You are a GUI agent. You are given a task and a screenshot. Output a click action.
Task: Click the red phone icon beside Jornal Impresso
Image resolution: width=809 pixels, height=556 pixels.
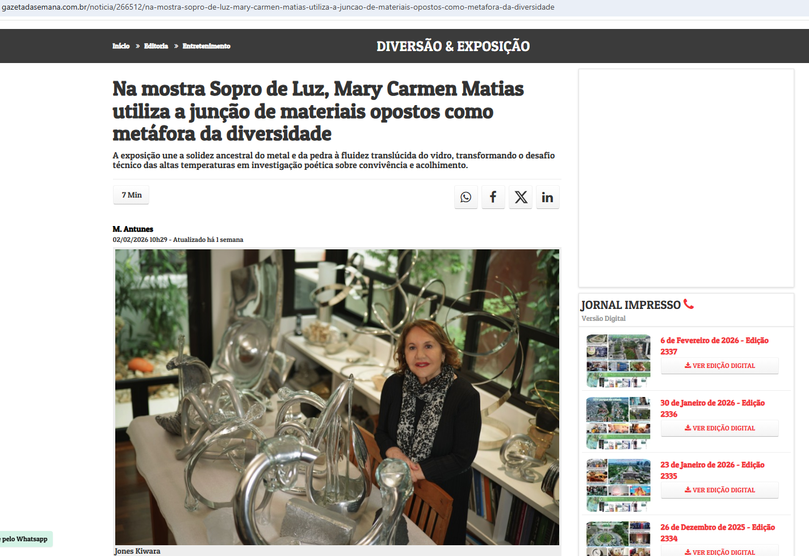(x=689, y=304)
